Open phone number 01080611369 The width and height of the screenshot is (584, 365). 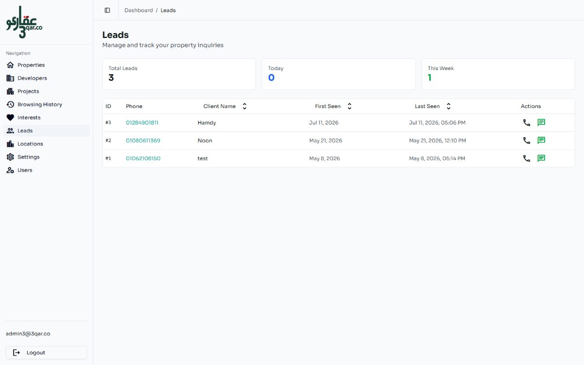(x=143, y=141)
